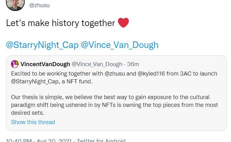Click the @zhusu handle below author name
Viewport: 231px width, 142px height.
pos(39,5)
